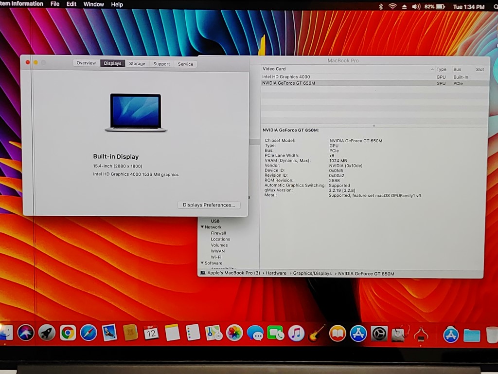Close the About This Mac window
The image size is (498, 374).
(x=28, y=62)
